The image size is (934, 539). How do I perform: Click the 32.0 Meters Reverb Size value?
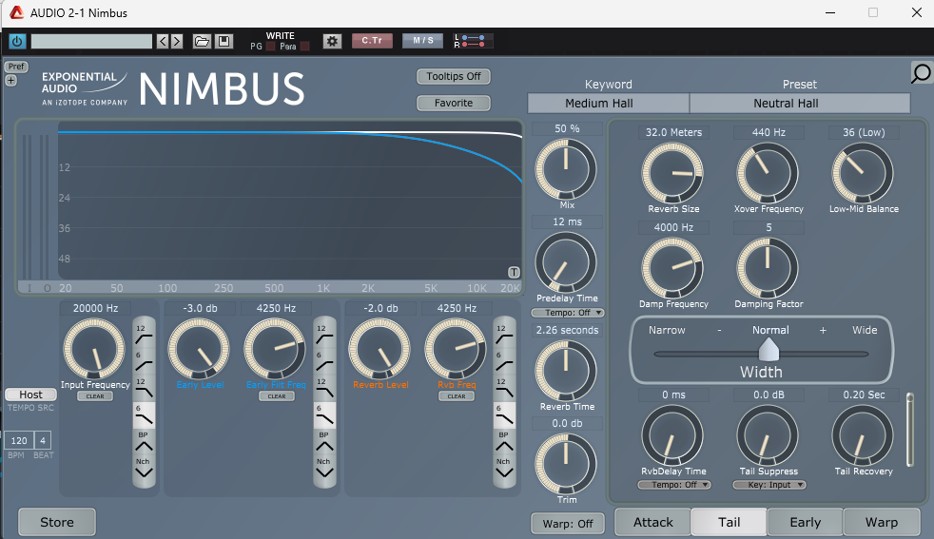[x=673, y=132]
